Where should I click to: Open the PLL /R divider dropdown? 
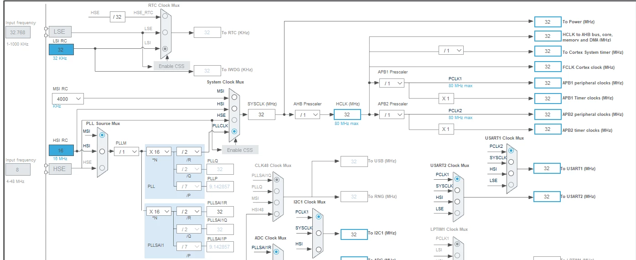[189, 151]
